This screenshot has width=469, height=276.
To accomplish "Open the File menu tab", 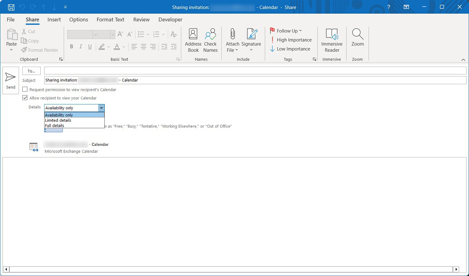I will pyautogui.click(x=11, y=19).
